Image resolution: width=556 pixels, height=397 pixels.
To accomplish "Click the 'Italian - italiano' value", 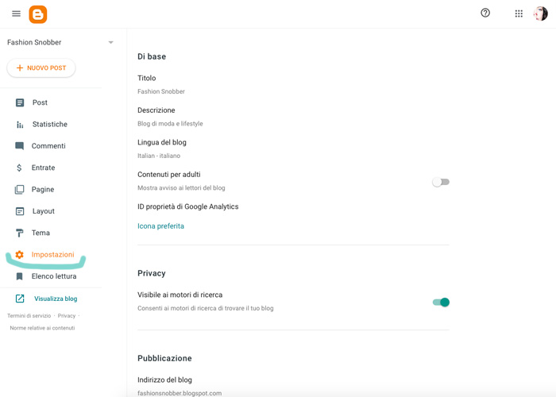I will 159,156.
